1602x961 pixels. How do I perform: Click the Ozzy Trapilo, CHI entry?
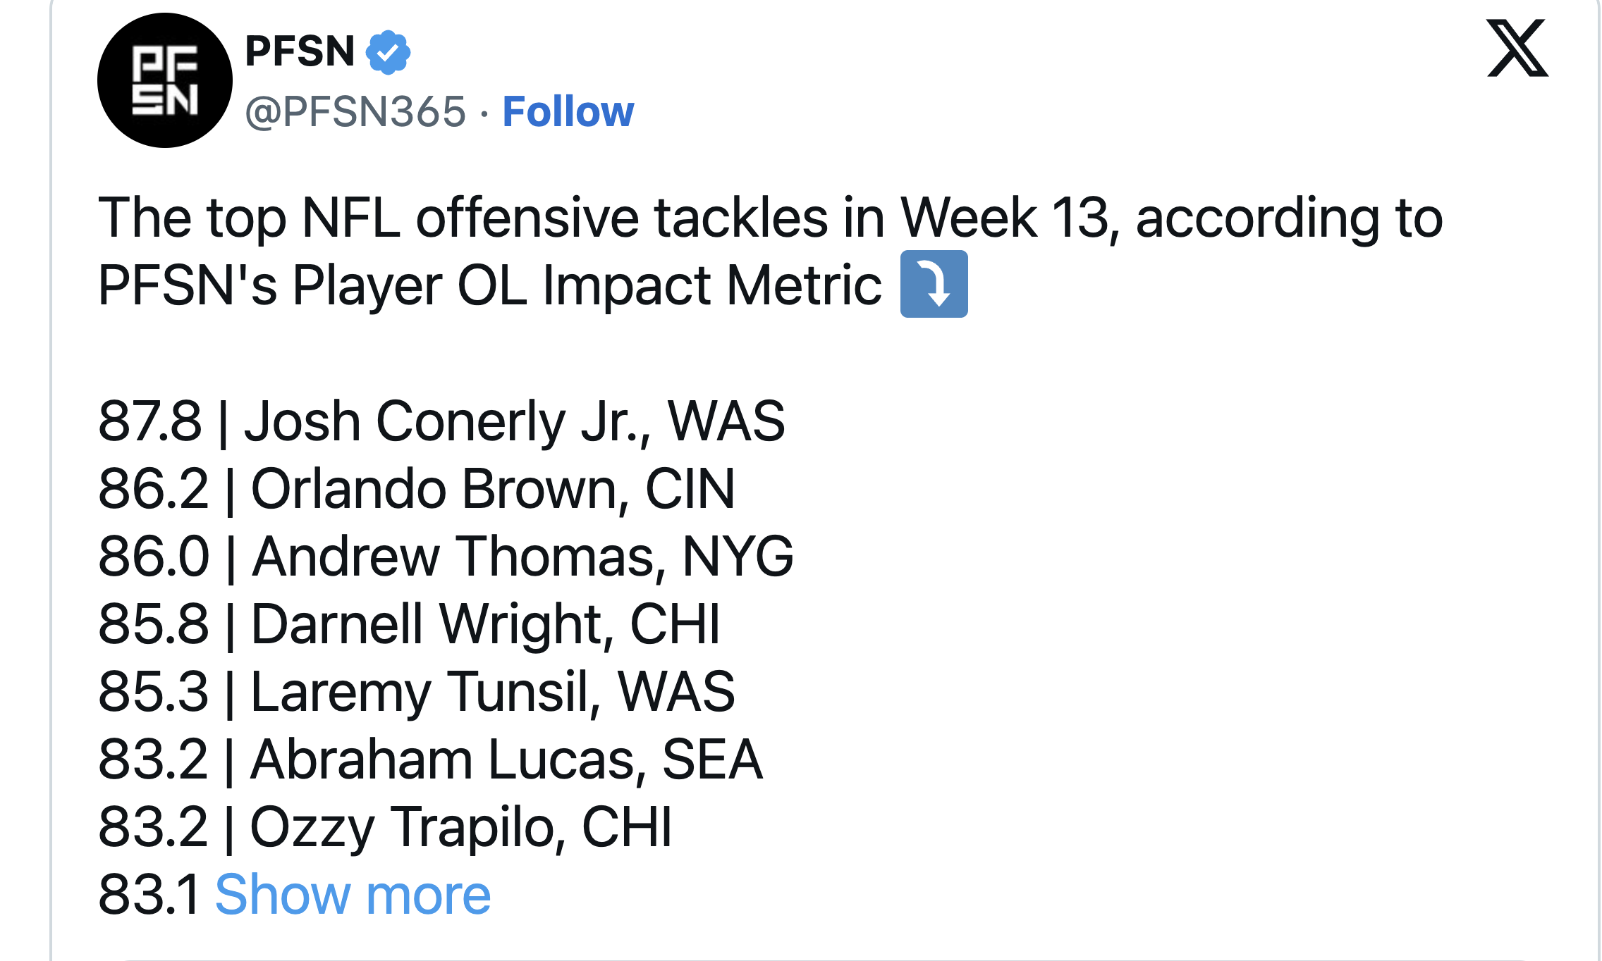(x=461, y=827)
